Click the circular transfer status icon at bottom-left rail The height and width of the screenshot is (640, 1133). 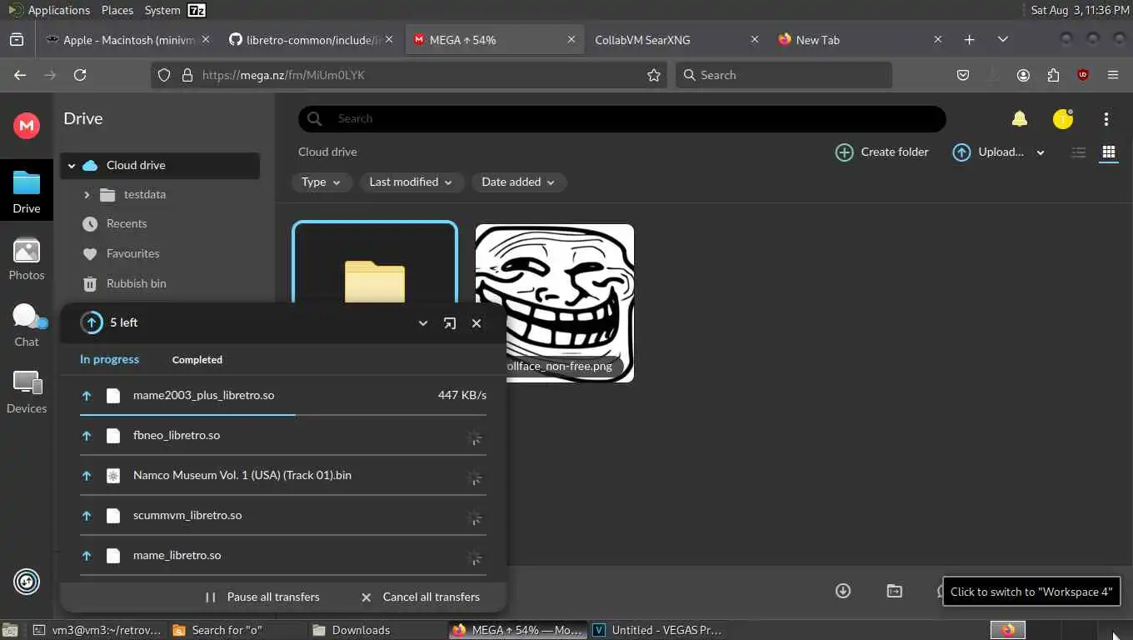[27, 582]
